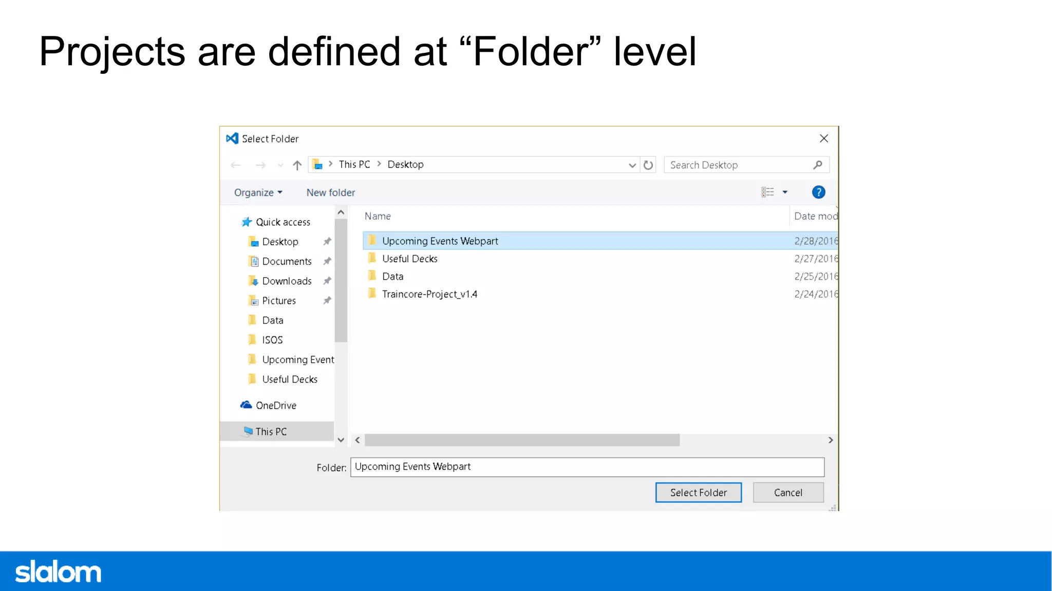Click the OneDrive cloud icon in the sidebar
The height and width of the screenshot is (591, 1052).
coord(247,405)
